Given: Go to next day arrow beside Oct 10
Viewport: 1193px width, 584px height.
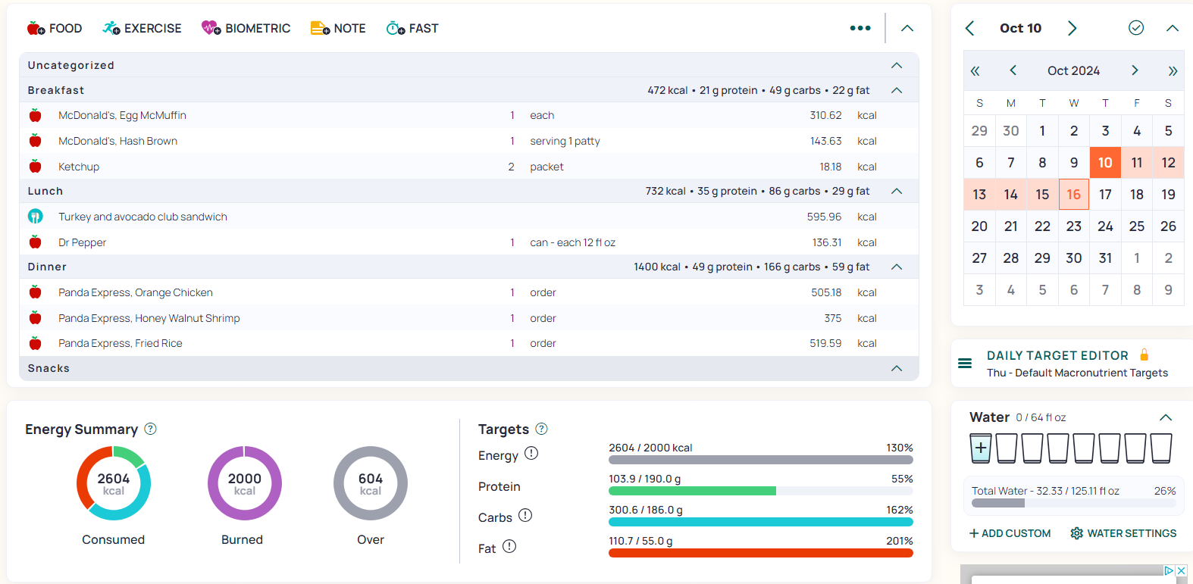Looking at the screenshot, I should [1072, 28].
